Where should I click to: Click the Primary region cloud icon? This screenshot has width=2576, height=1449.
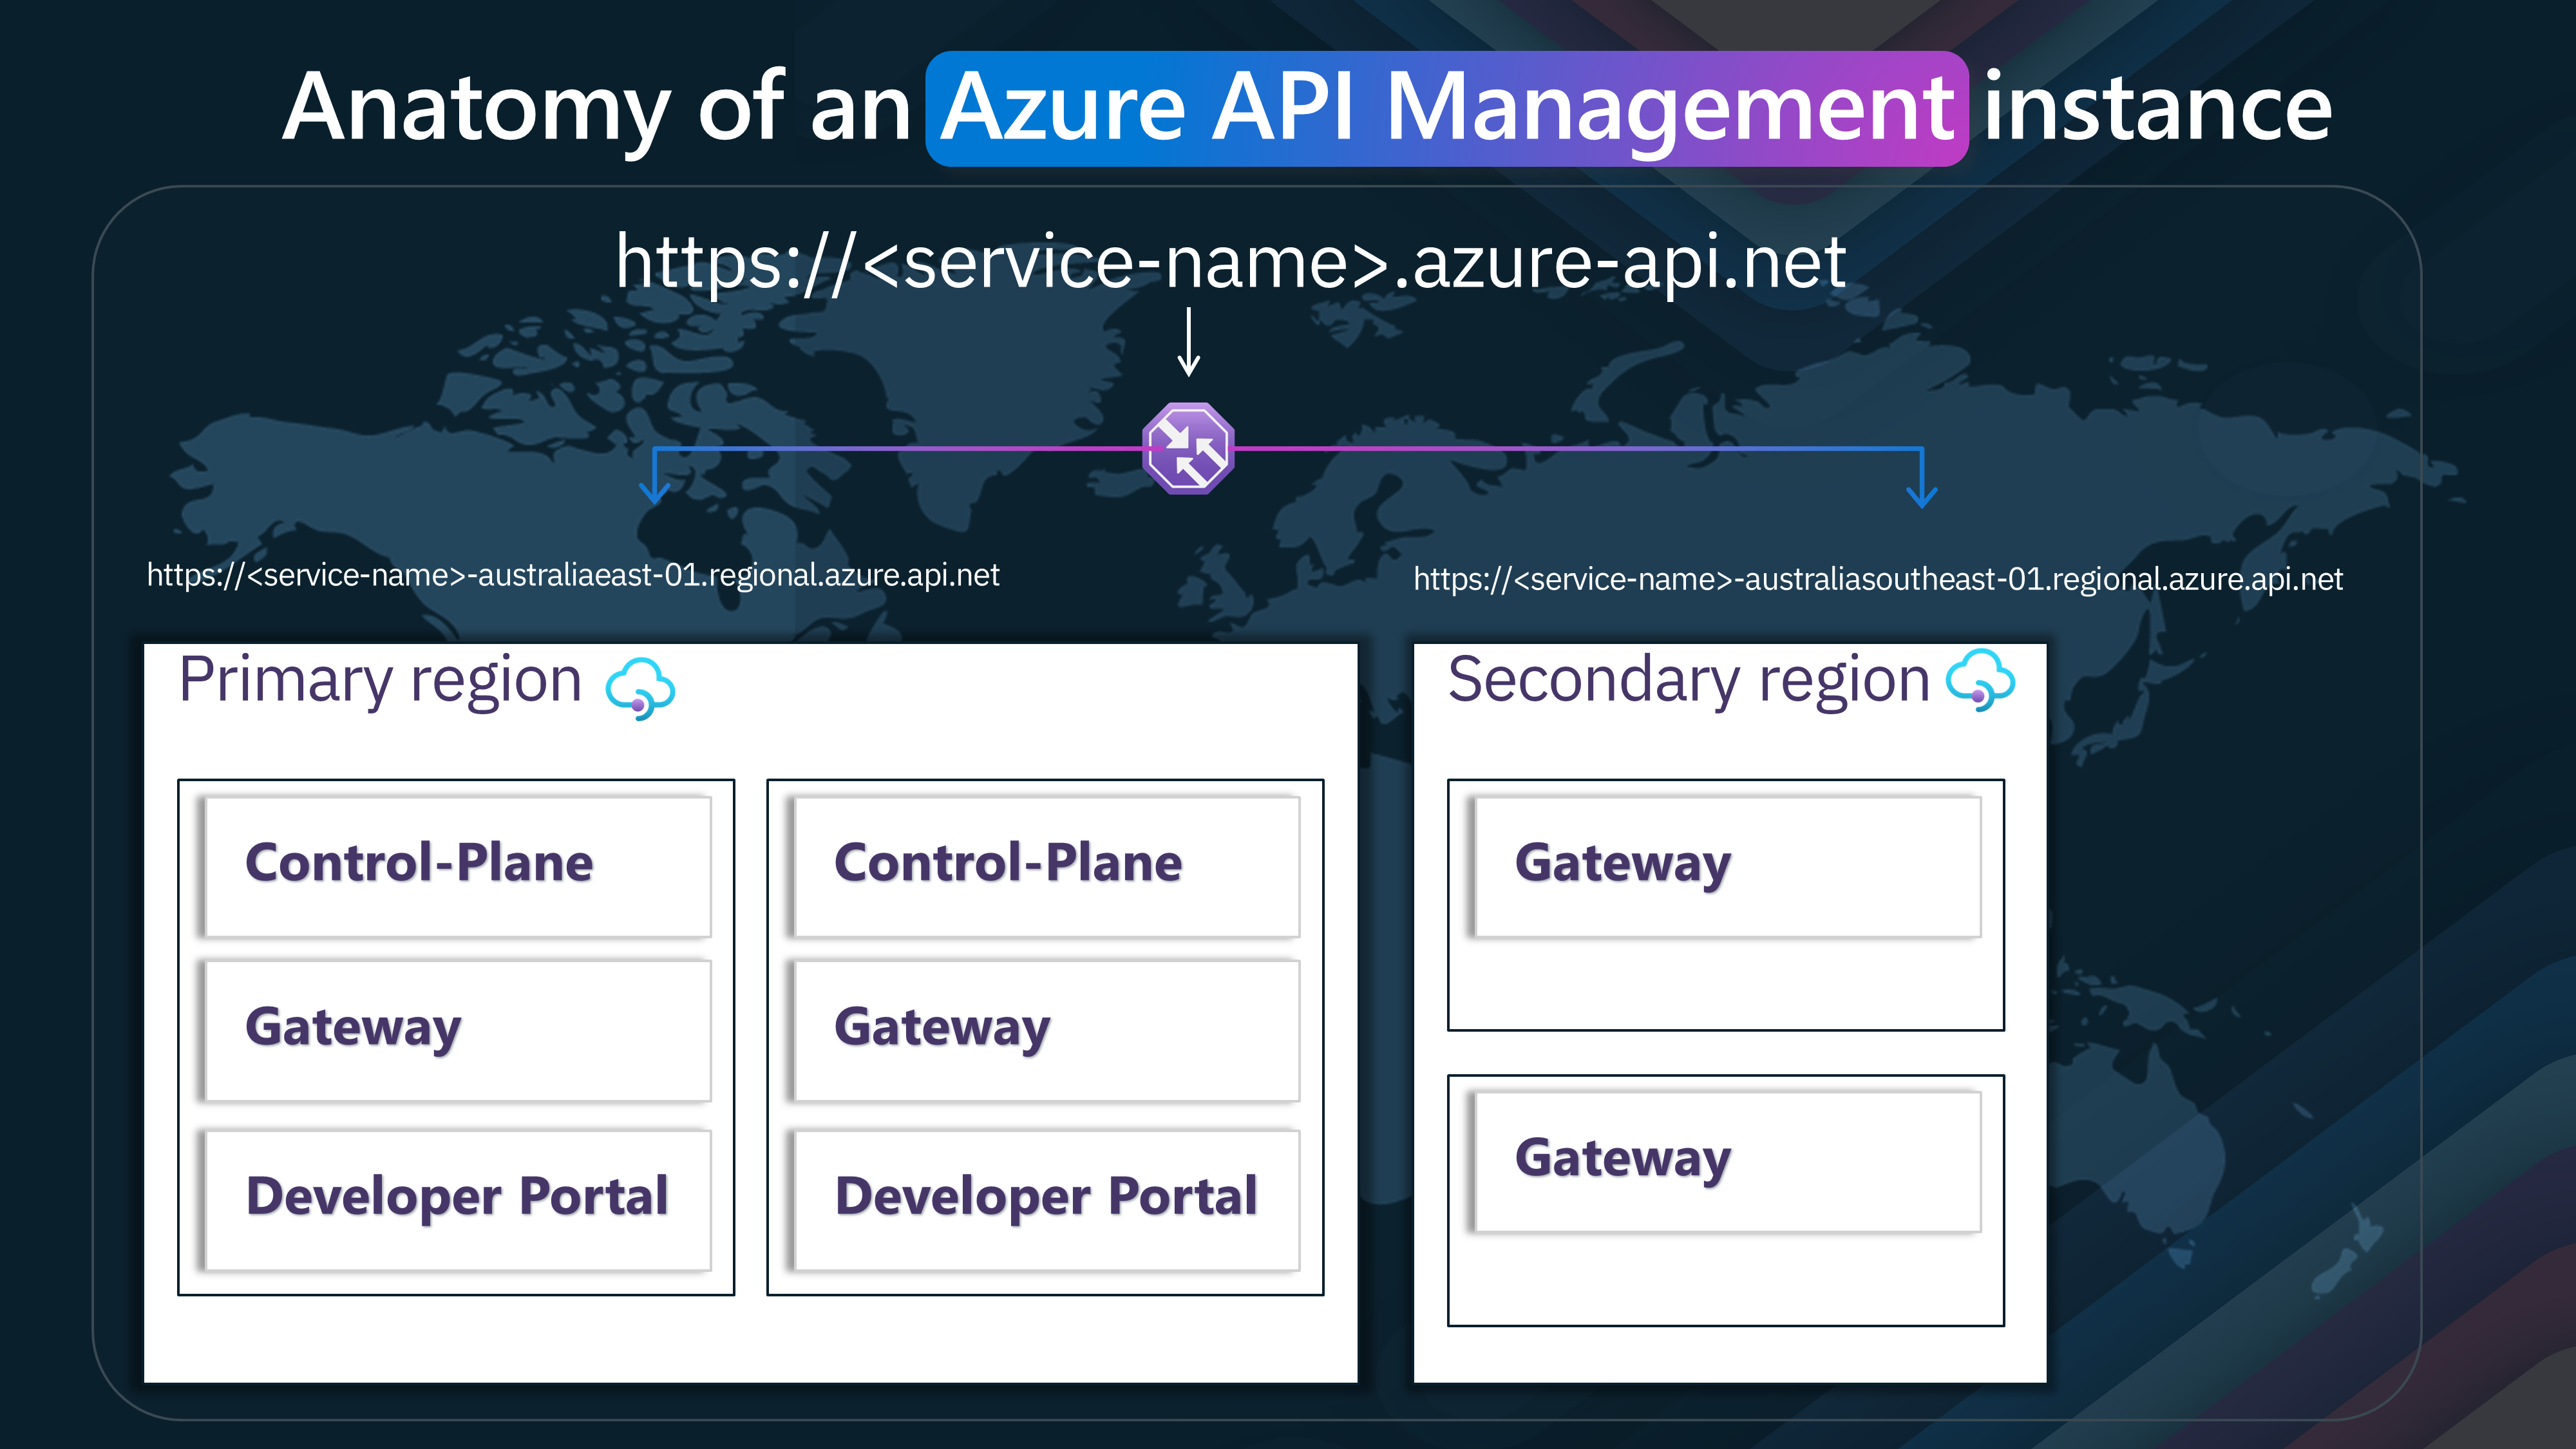coord(640,689)
